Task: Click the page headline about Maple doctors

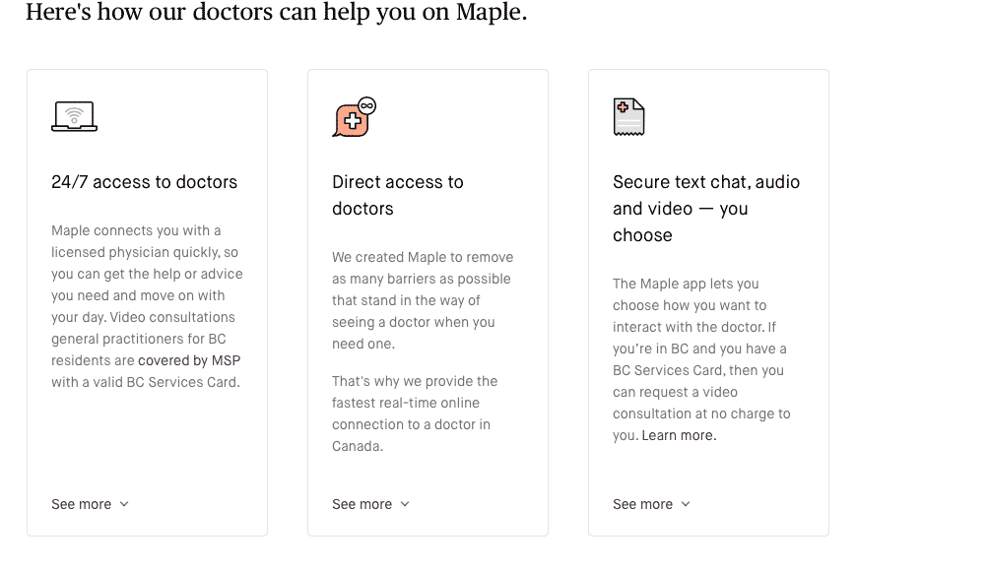Action: tap(276, 12)
